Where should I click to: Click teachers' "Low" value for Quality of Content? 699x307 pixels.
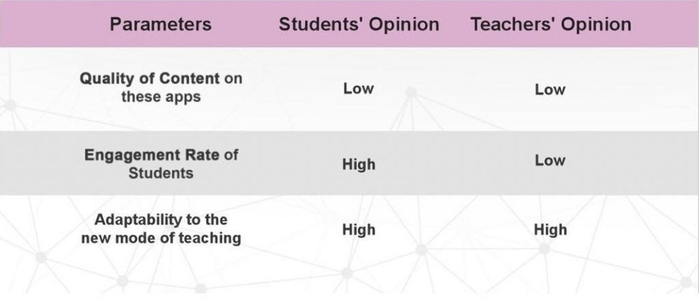[x=550, y=89]
